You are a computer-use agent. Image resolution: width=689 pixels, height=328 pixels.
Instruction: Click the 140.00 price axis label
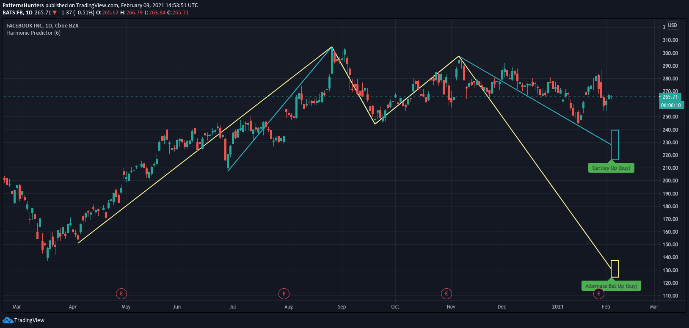[670, 257]
